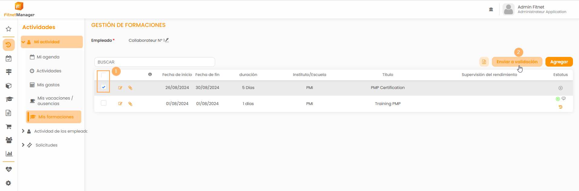This screenshot has height=191, width=579.
Task: Open the shopping cart icon in sidebar
Action: [8, 127]
